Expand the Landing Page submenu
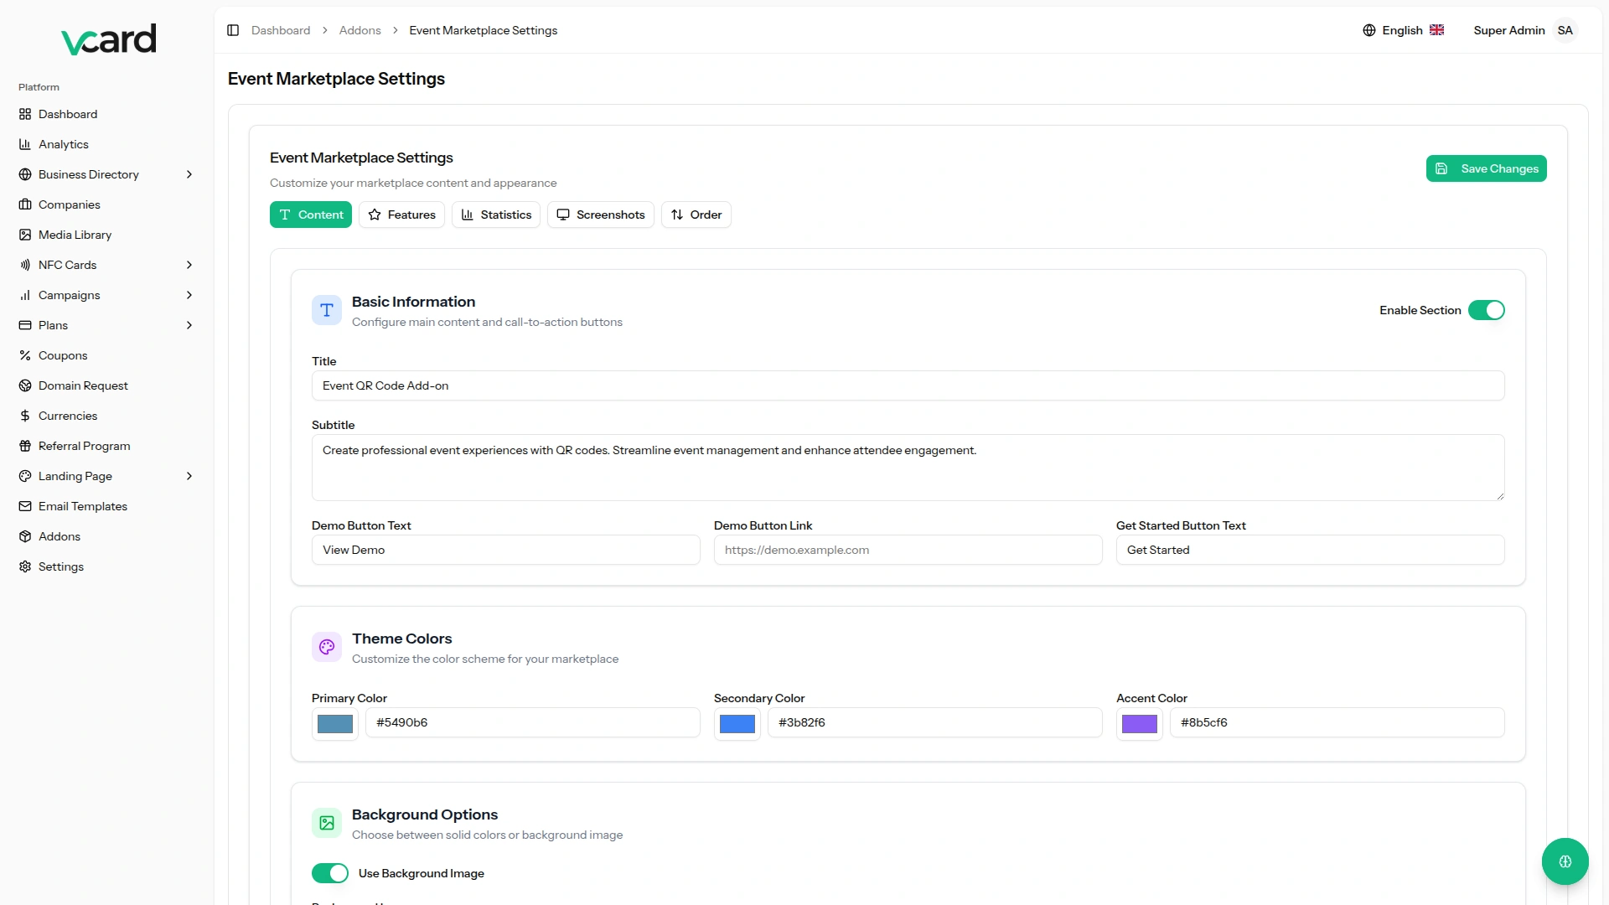This screenshot has width=1609, height=905. click(106, 476)
